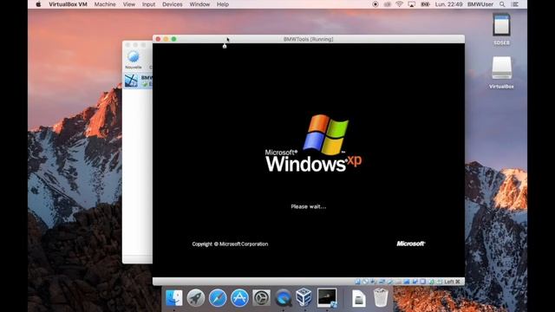Click the BMWTools [Running] window title
555x312 pixels.
point(309,39)
